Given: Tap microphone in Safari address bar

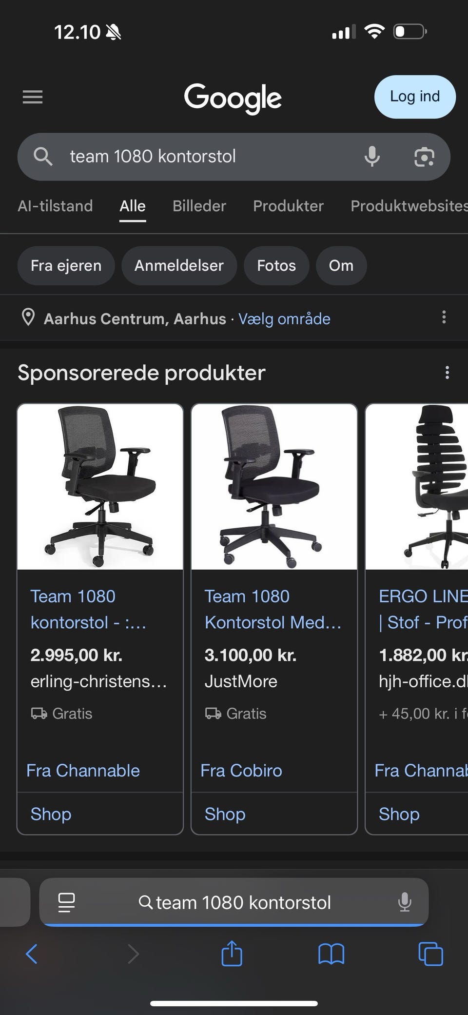Looking at the screenshot, I should click(x=404, y=902).
